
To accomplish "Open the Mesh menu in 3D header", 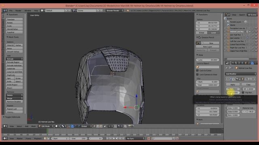I will click(33, 126).
